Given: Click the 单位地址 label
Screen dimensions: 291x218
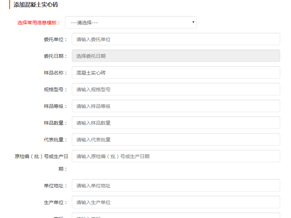Looking at the screenshot, I should (x=55, y=186).
